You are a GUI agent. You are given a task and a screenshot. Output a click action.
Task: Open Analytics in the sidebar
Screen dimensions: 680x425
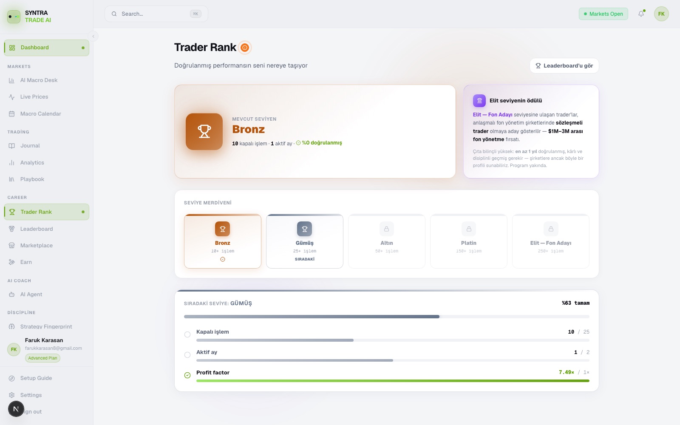(47, 163)
